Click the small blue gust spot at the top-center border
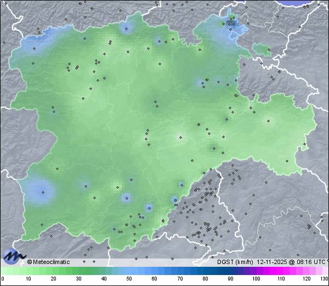 coord(127,28)
